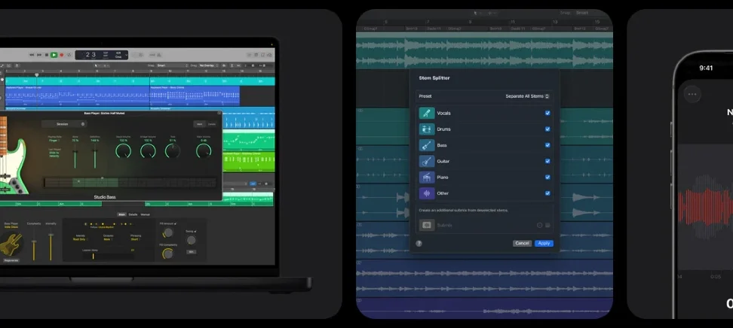
Task: Open the three-dot menu on the phone
Action: (x=692, y=94)
